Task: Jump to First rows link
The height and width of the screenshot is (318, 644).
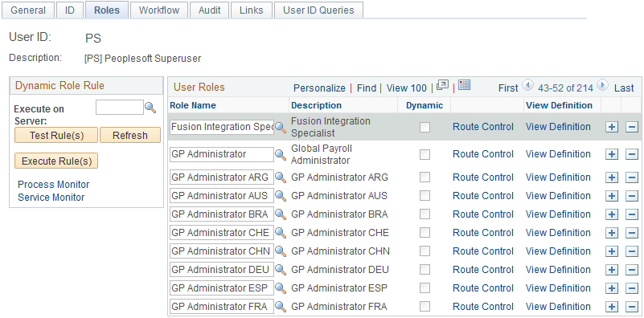Action: pos(508,88)
